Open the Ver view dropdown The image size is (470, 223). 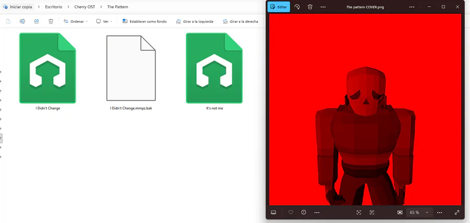104,21
